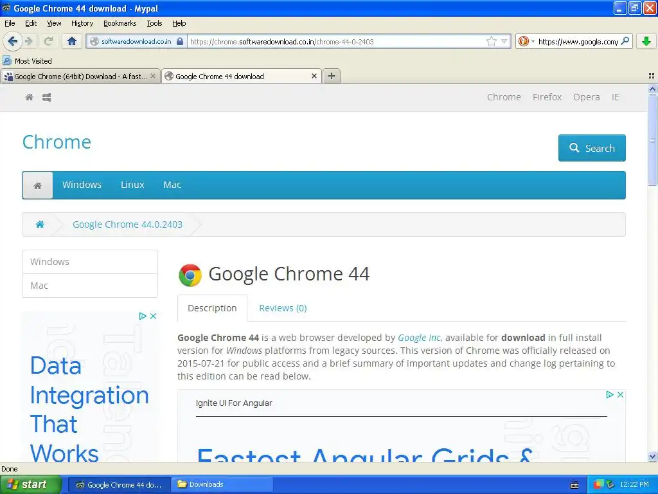Viewport: 658px width, 494px height.
Task: Open the Tools menu
Action: tap(154, 23)
